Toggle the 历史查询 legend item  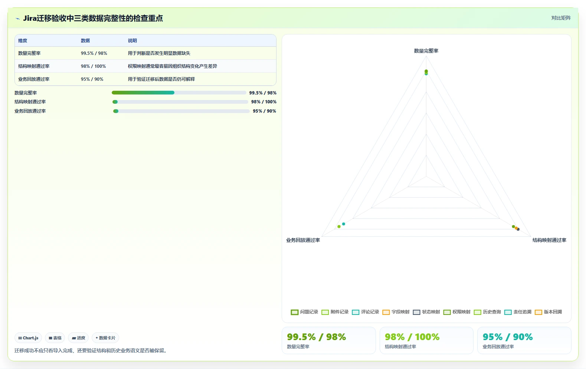coord(487,312)
